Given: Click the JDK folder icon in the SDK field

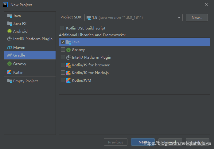Looking at the screenshot, I should tap(89, 18).
